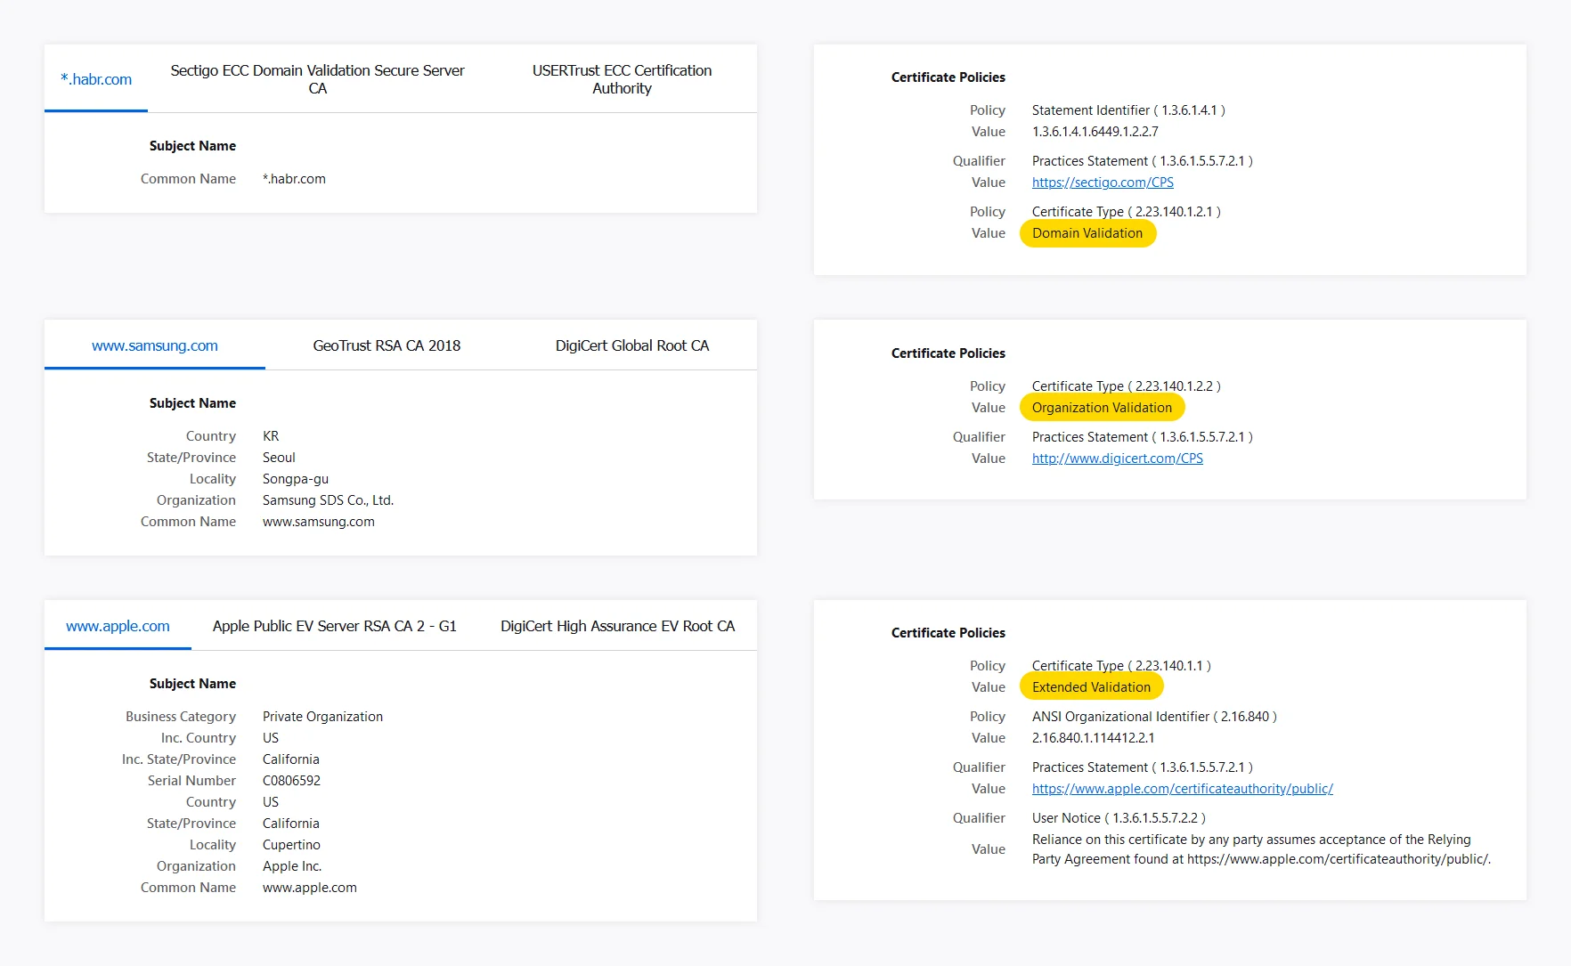The height and width of the screenshot is (966, 1571).
Task: Open Apple Public EV Server RSA CA 2 - G1 tab
Action: pyautogui.click(x=335, y=626)
